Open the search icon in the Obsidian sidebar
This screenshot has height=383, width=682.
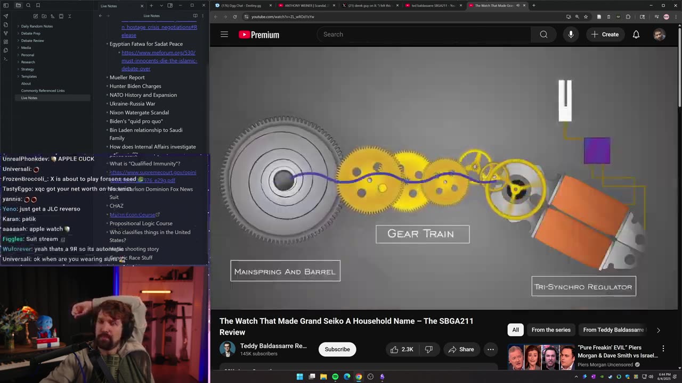[x=28, y=5]
